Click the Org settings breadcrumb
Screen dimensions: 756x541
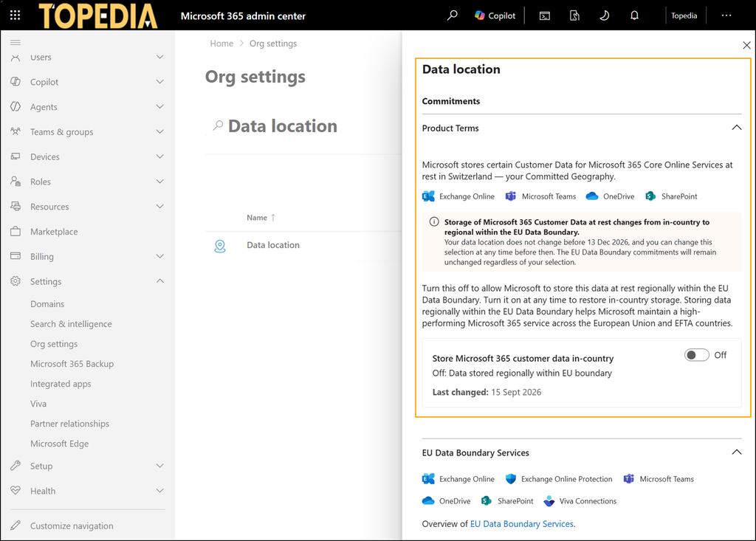tap(273, 44)
